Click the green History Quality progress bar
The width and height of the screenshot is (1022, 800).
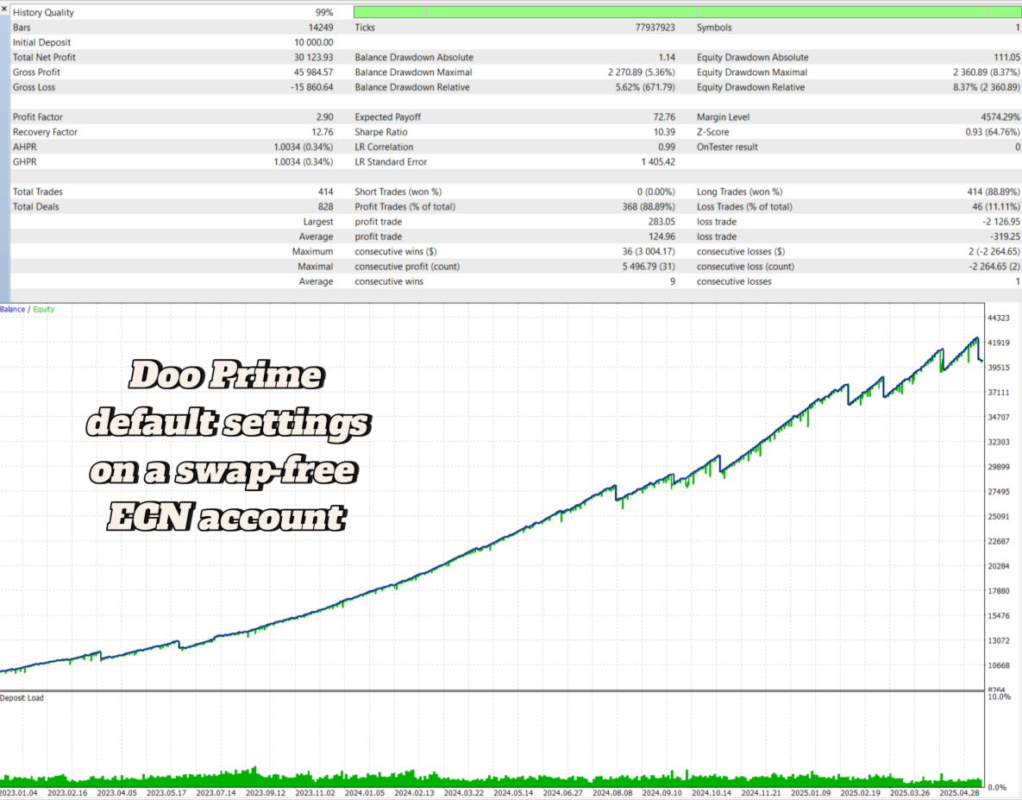[x=687, y=12]
